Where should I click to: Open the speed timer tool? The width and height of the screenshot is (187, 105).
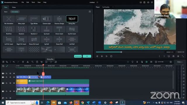(x=37, y=62)
